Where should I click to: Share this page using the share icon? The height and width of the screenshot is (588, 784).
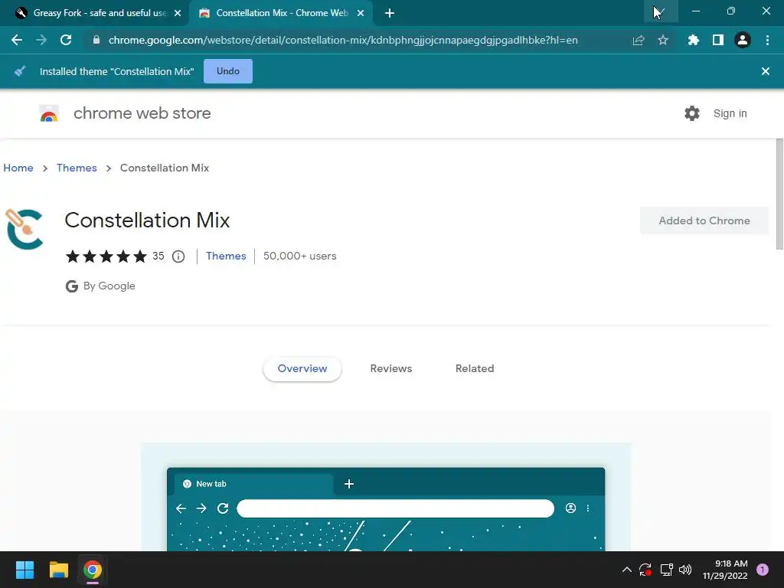pos(639,40)
